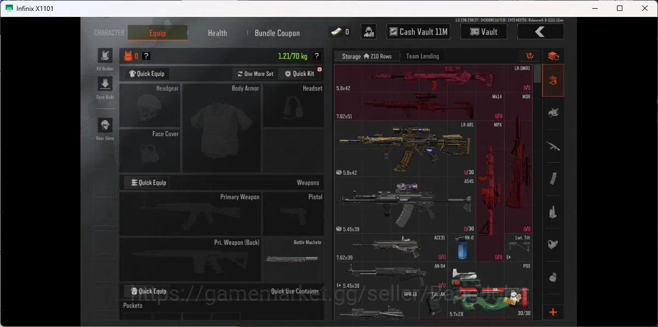Go back using the arrow button
658x327 pixels.
click(x=540, y=32)
